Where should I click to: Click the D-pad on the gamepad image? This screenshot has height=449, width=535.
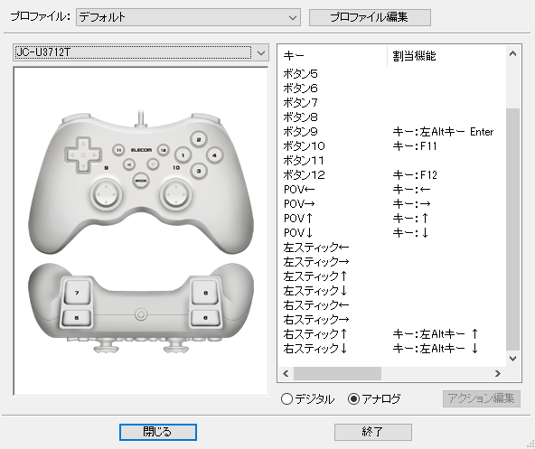83,155
